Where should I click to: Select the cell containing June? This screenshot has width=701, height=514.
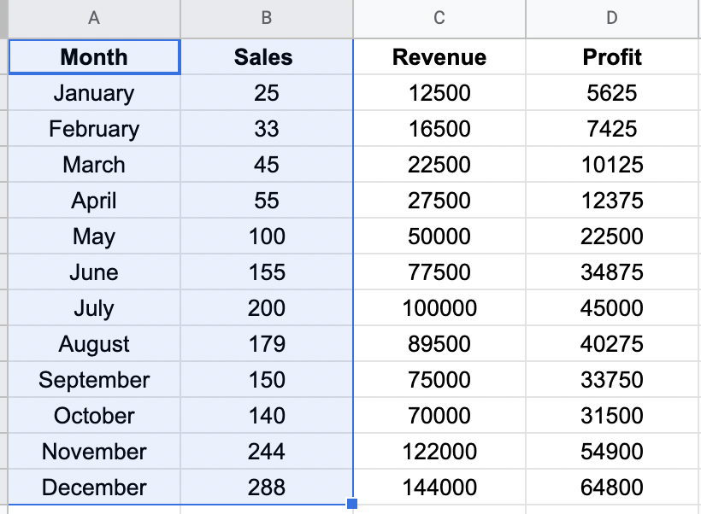(94, 272)
